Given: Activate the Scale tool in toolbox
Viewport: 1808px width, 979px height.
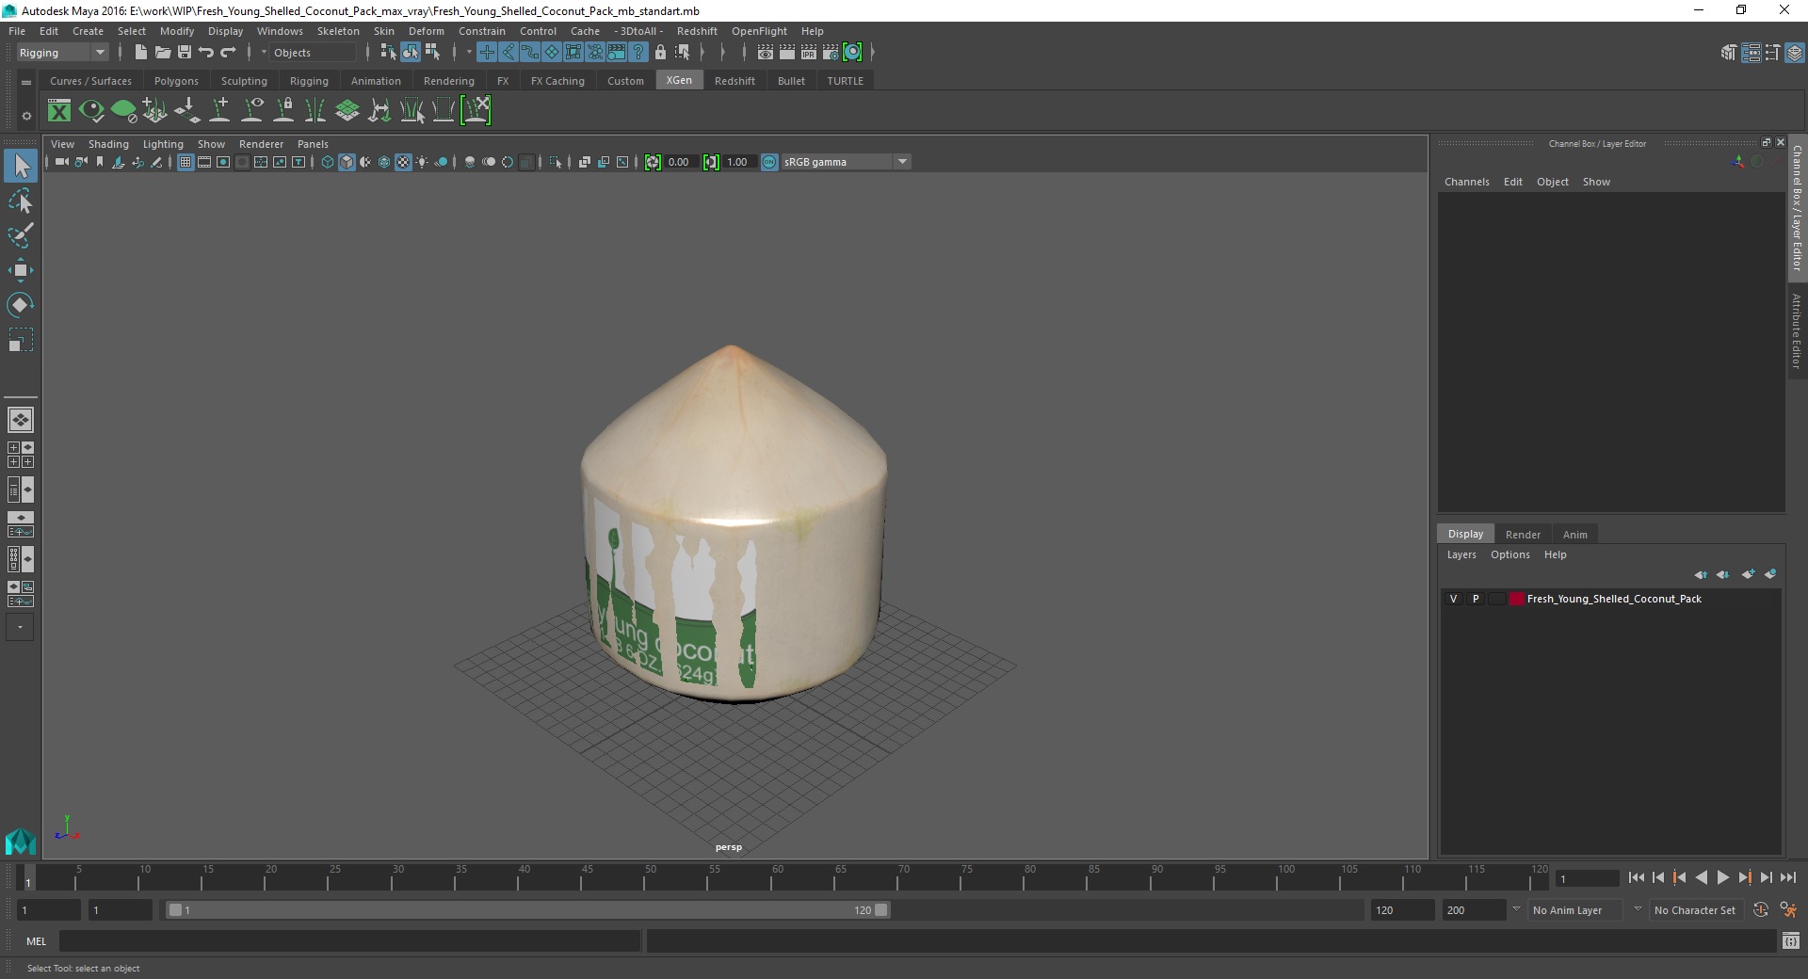Looking at the screenshot, I should point(20,340).
